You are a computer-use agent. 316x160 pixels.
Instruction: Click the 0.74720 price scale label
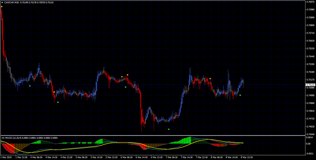310,119
